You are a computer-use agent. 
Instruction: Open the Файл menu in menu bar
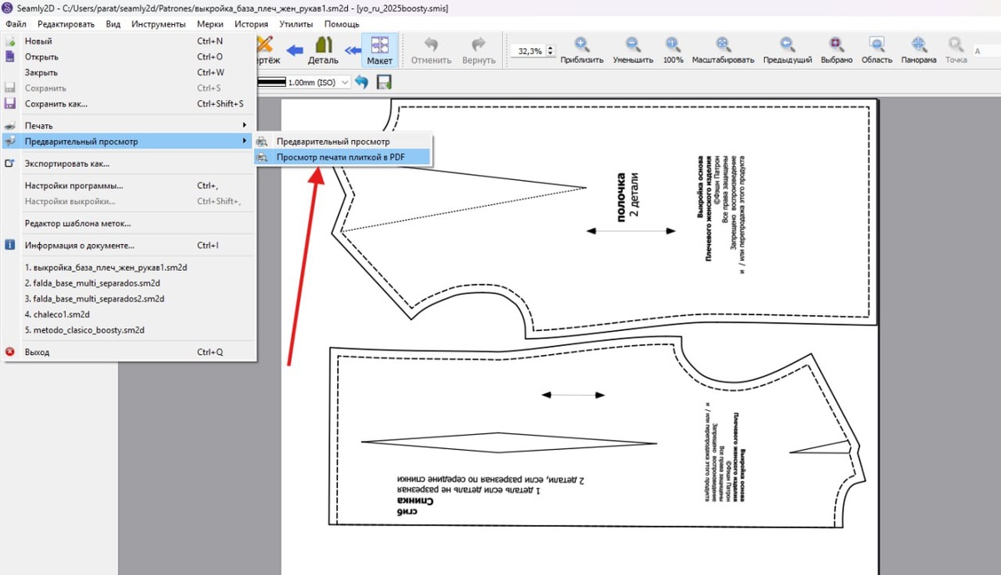coord(16,24)
